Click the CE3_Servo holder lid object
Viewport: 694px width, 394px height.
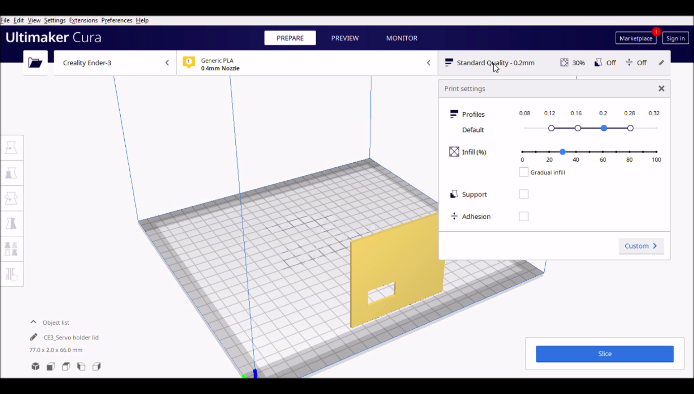70,337
